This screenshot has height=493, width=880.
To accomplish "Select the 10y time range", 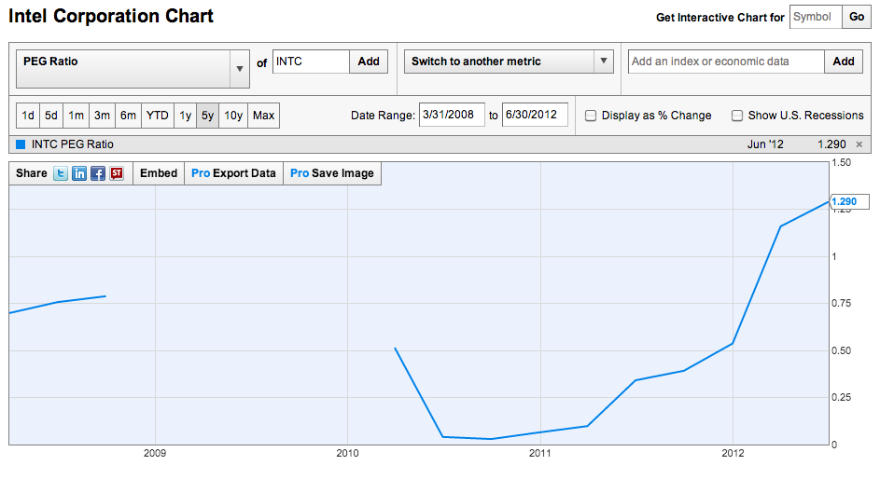I will [x=233, y=116].
